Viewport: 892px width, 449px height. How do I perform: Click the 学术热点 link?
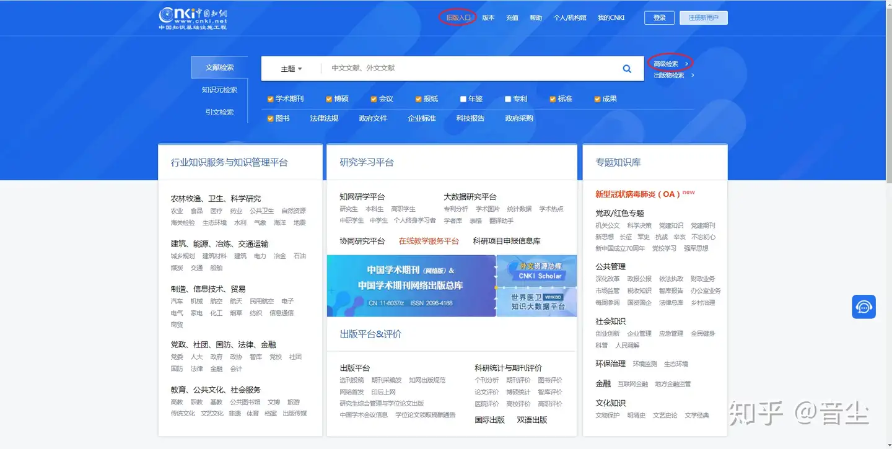pos(551,209)
